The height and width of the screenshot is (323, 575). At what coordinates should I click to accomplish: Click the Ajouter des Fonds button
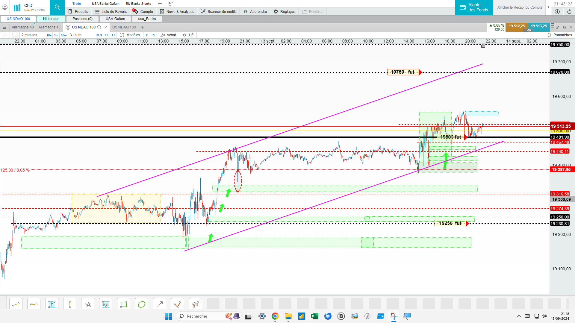tap(474, 7)
